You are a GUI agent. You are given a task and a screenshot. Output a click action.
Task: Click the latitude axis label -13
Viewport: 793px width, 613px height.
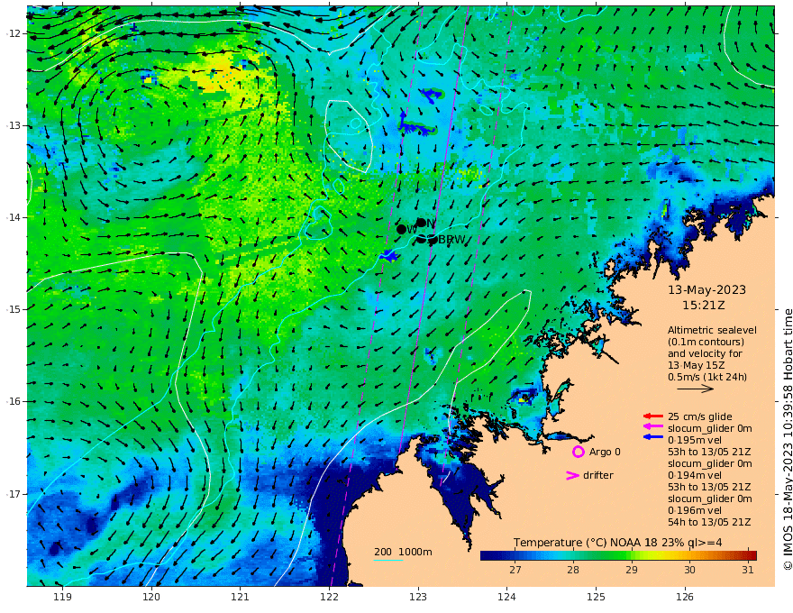pyautogui.click(x=14, y=125)
